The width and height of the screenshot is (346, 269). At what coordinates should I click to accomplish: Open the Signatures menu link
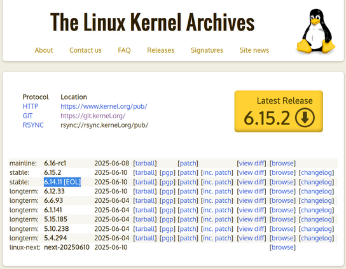point(207,50)
